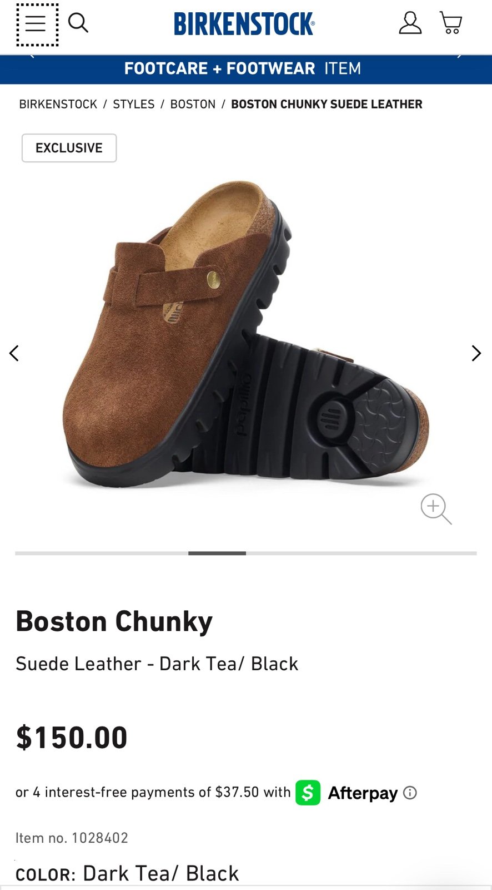Screen dimensions: 492x890
Task: Open Afterpay info icon
Action: [x=410, y=793]
